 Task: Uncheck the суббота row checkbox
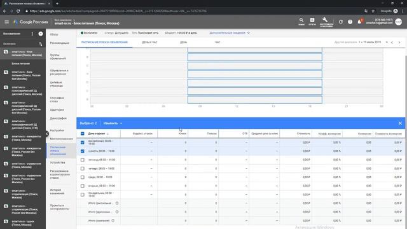click(83, 151)
